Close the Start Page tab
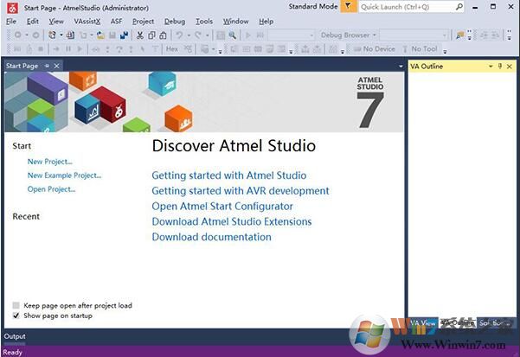This screenshot has width=520, height=357. point(57,66)
